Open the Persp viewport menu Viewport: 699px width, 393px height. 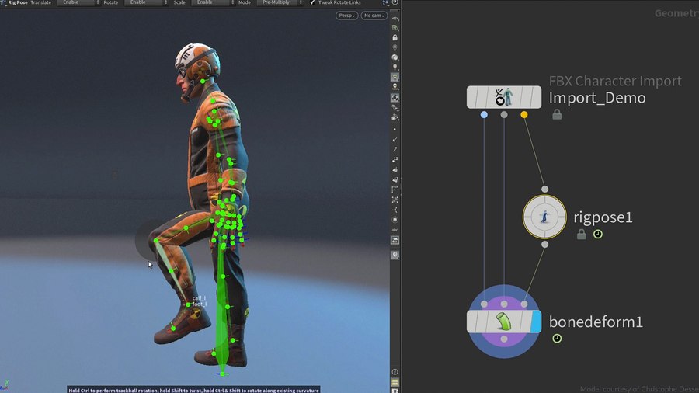(346, 16)
